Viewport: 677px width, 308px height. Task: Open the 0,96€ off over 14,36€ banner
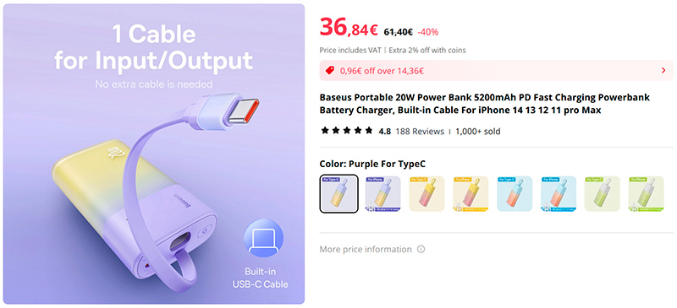[496, 71]
